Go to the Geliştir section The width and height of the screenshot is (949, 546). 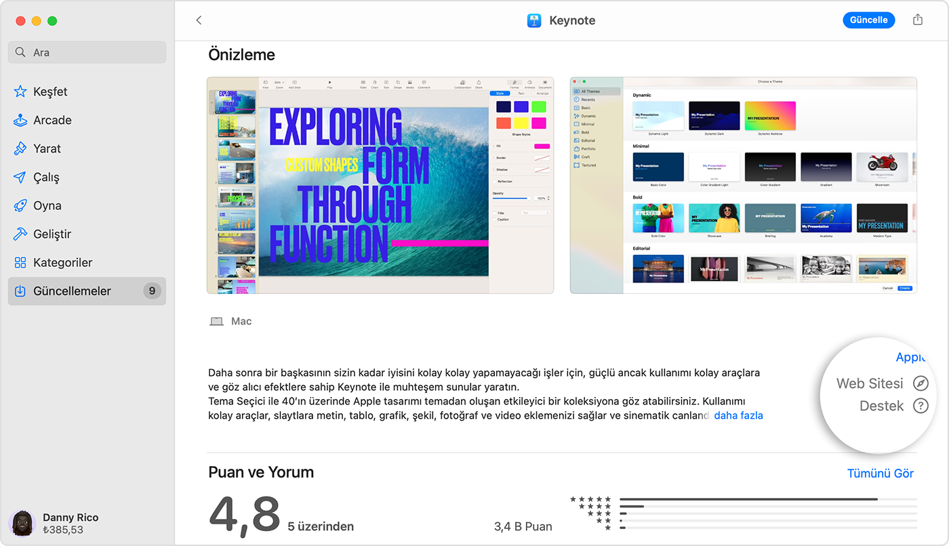tap(87, 234)
